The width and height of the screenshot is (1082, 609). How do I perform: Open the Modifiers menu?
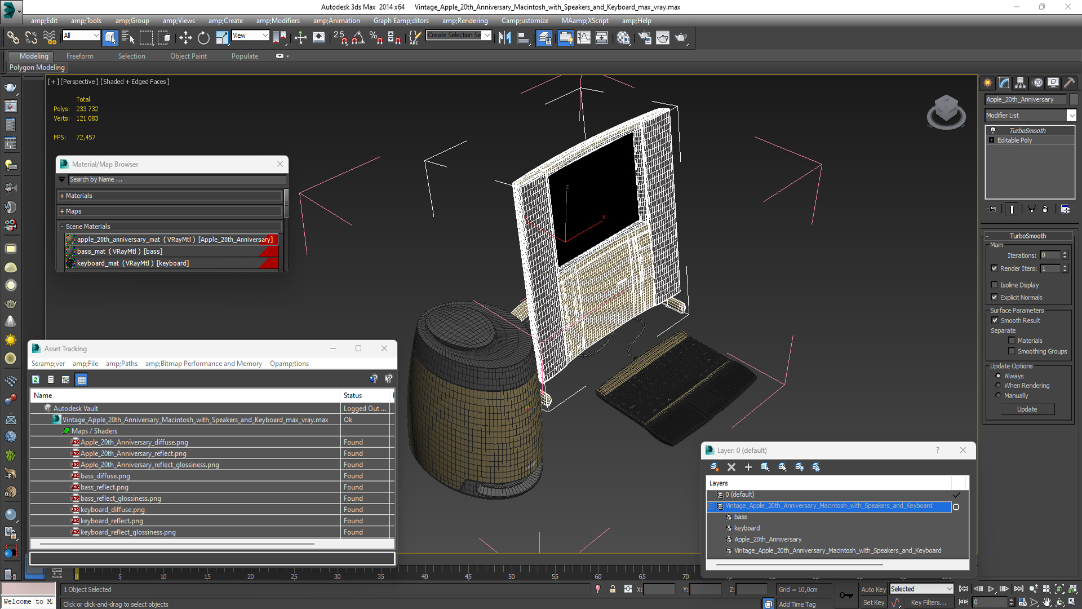[278, 21]
